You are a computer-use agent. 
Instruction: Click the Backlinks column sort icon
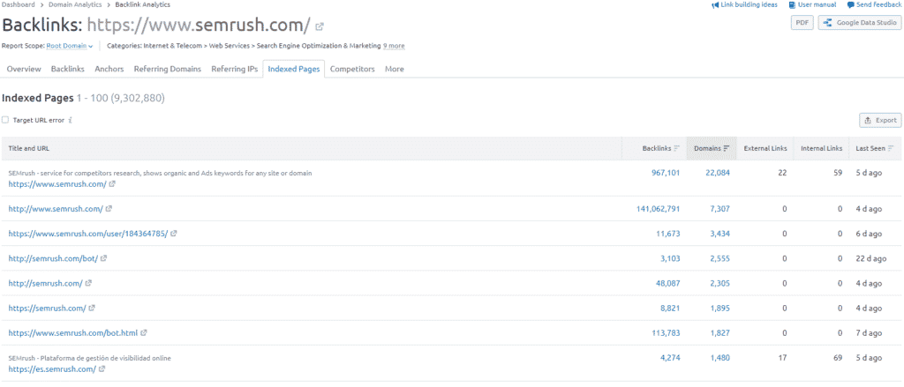[x=677, y=149]
